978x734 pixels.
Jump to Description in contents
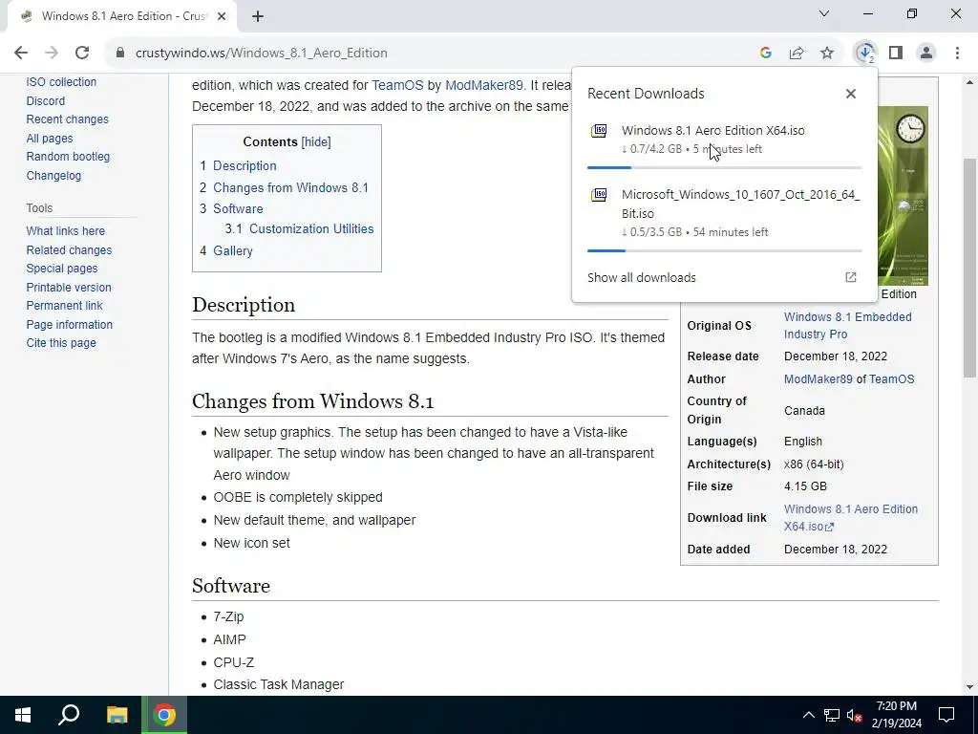244,166
